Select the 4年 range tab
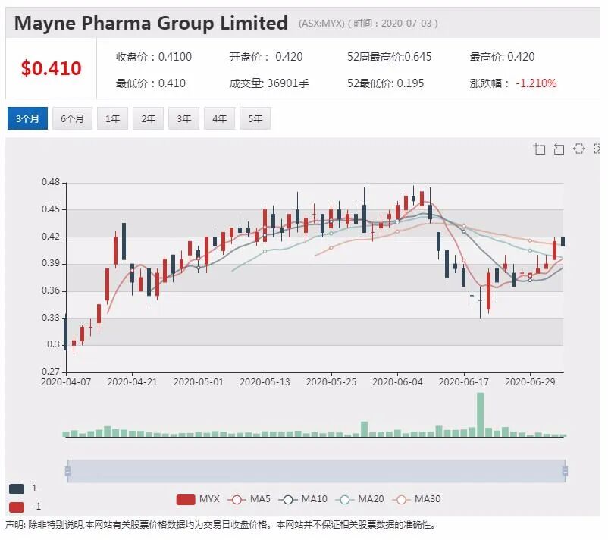 [219, 118]
